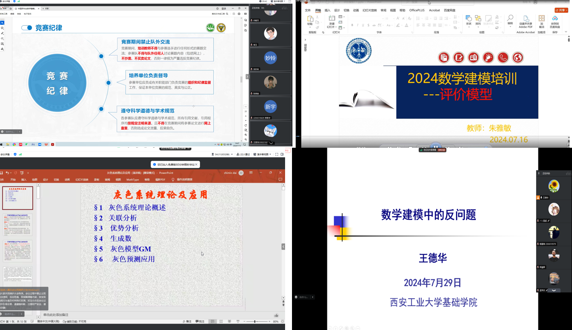Toggle normal view in PowerPoint status bar
This screenshot has height=330, width=572.
coord(212,322)
